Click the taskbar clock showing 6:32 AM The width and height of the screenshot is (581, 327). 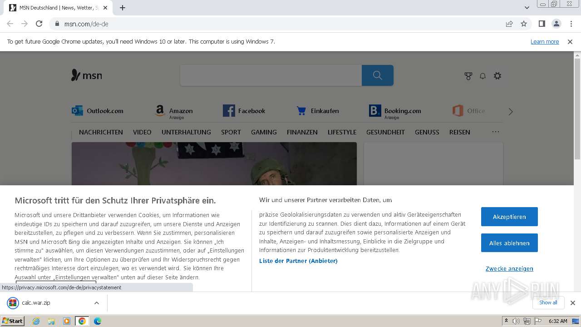click(x=558, y=321)
